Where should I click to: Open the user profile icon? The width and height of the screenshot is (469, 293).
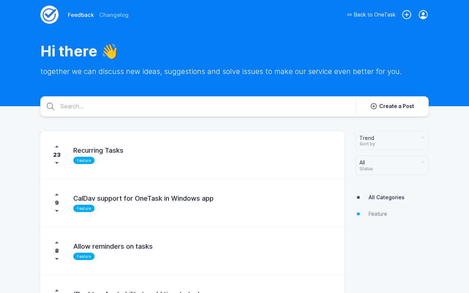click(x=423, y=15)
